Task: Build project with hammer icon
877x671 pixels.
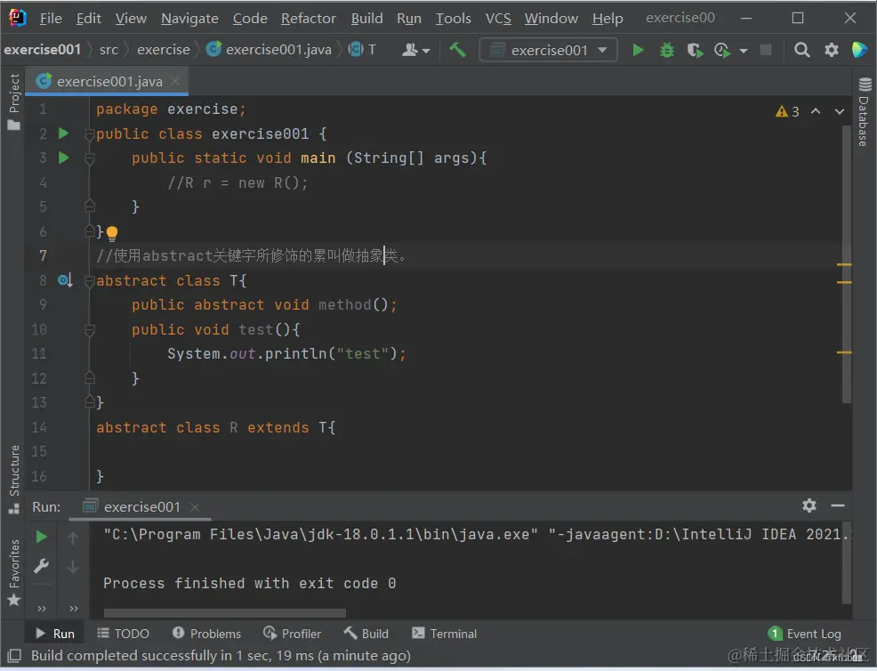Action: click(457, 51)
